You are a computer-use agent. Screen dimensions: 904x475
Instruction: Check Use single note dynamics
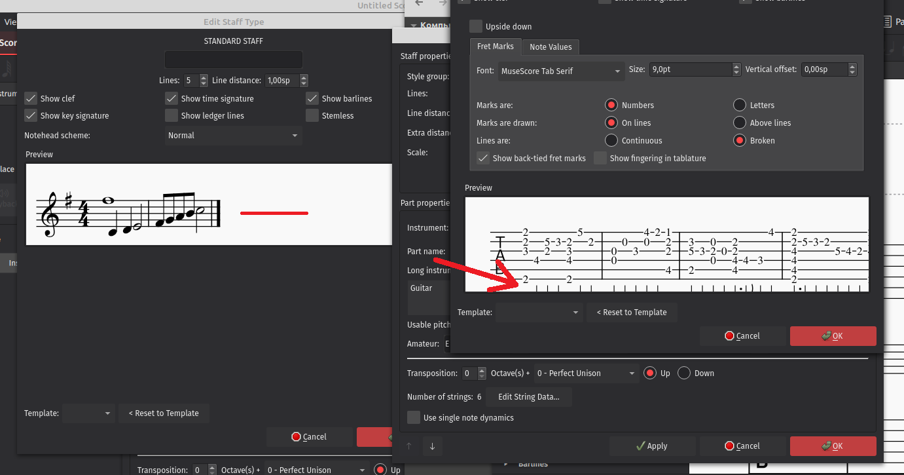414,417
